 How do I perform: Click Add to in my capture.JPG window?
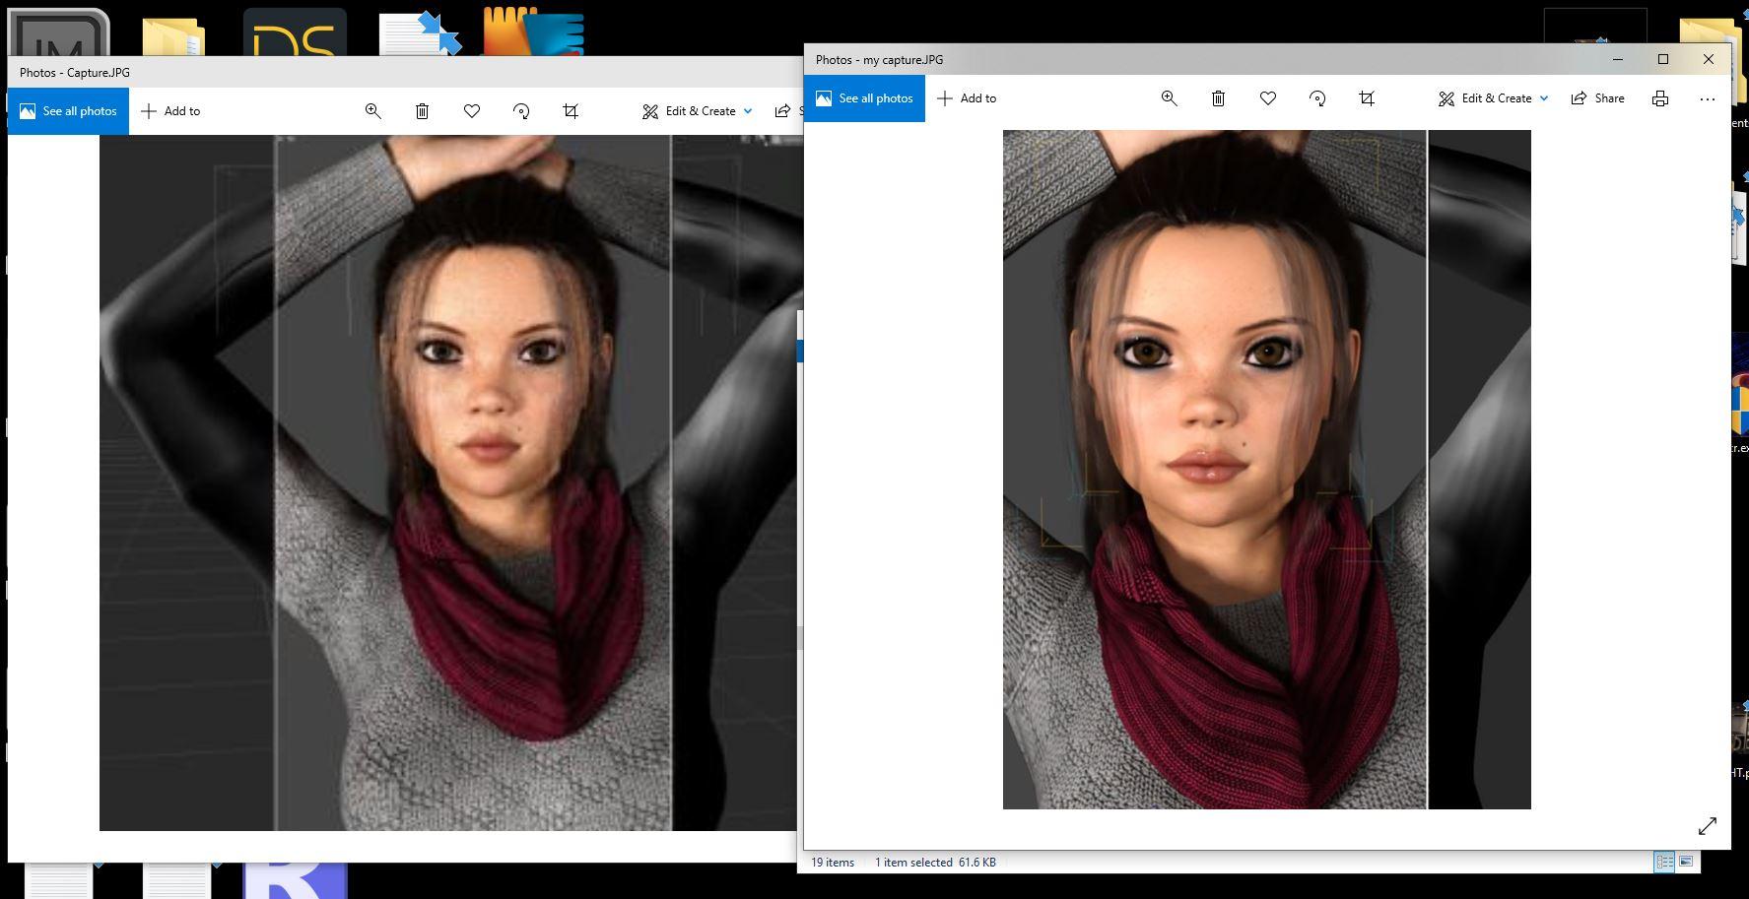967,98
